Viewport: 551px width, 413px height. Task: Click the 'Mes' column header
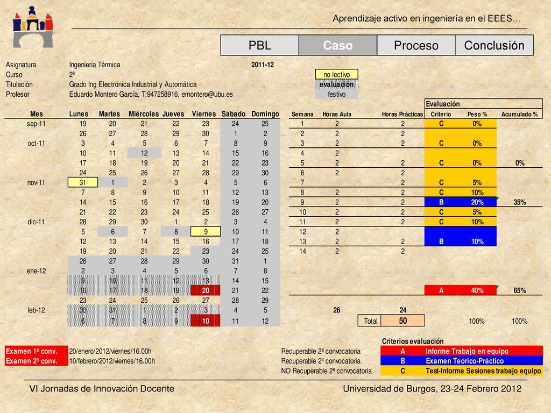point(37,114)
